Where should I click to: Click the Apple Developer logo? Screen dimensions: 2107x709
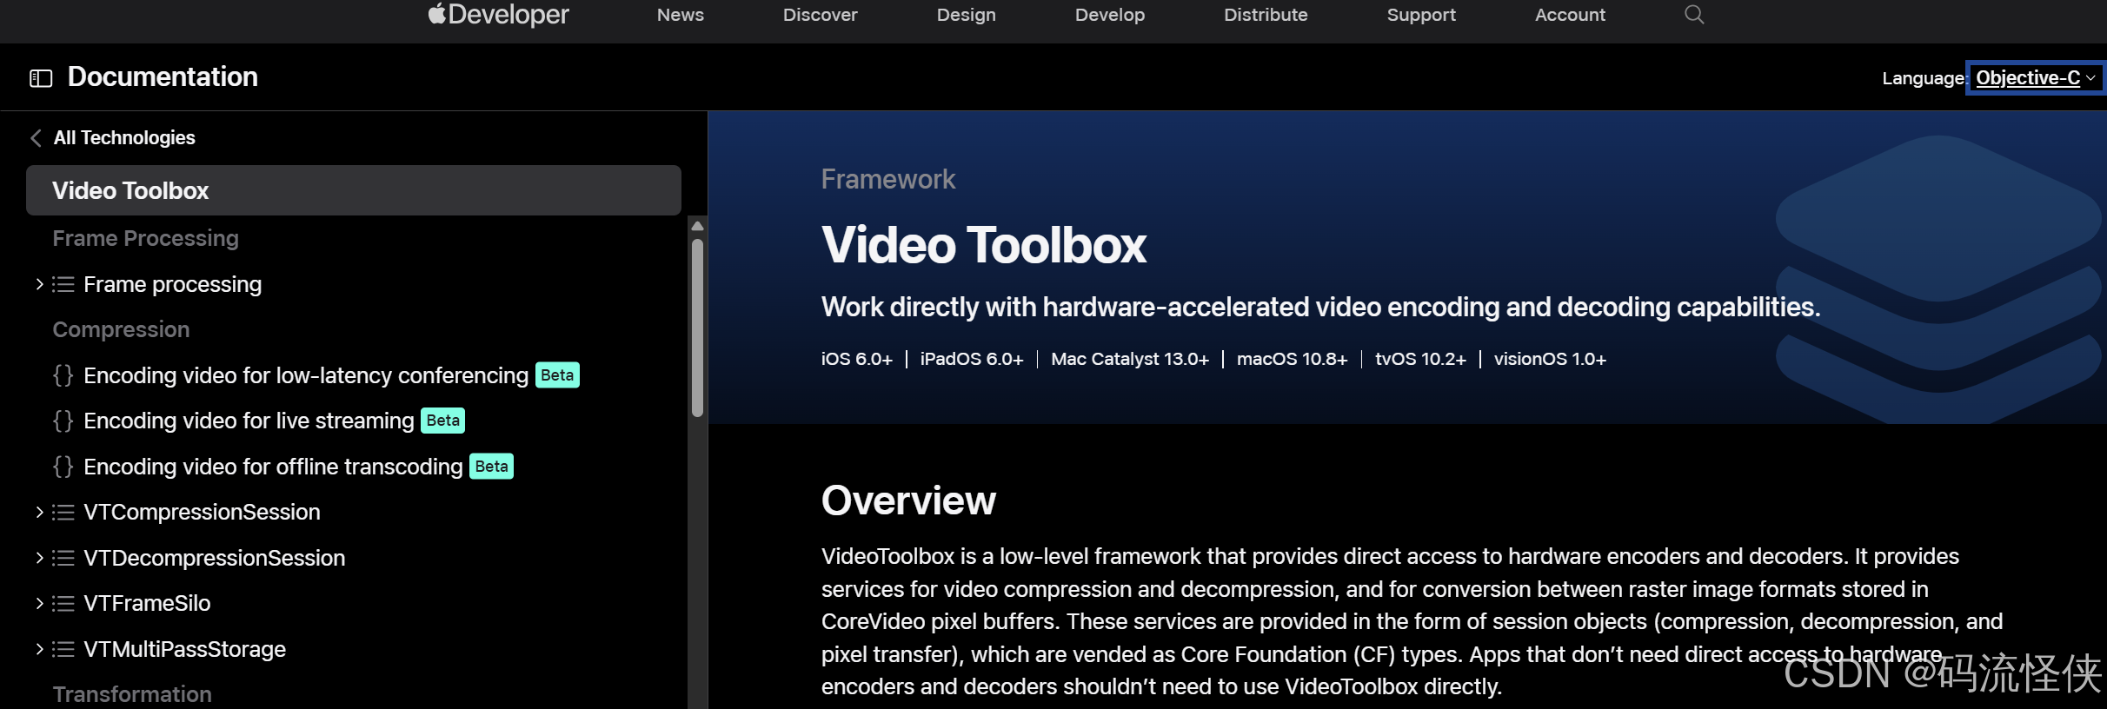pos(498,14)
